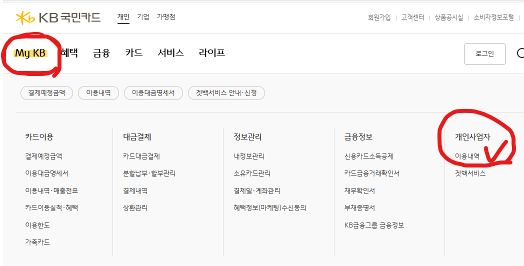The width and height of the screenshot is (524, 266).
Task: Open 겟백서비스 under 개인사업자
Action: 470,173
